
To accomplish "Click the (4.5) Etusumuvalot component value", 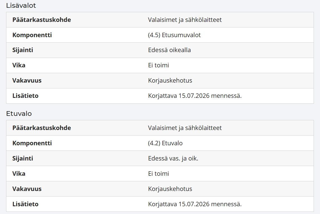I will point(174,35).
